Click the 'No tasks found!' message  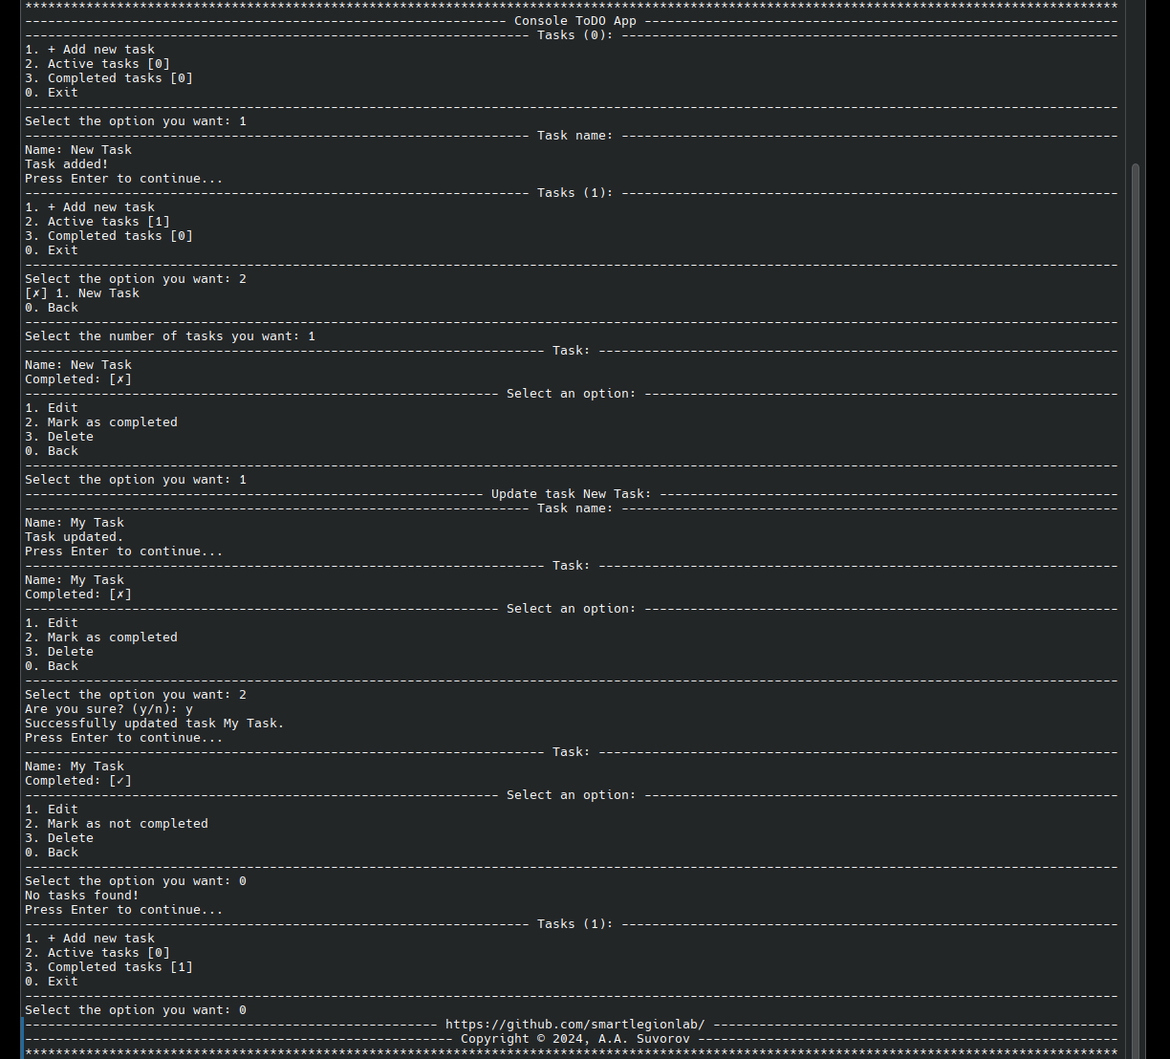point(82,896)
